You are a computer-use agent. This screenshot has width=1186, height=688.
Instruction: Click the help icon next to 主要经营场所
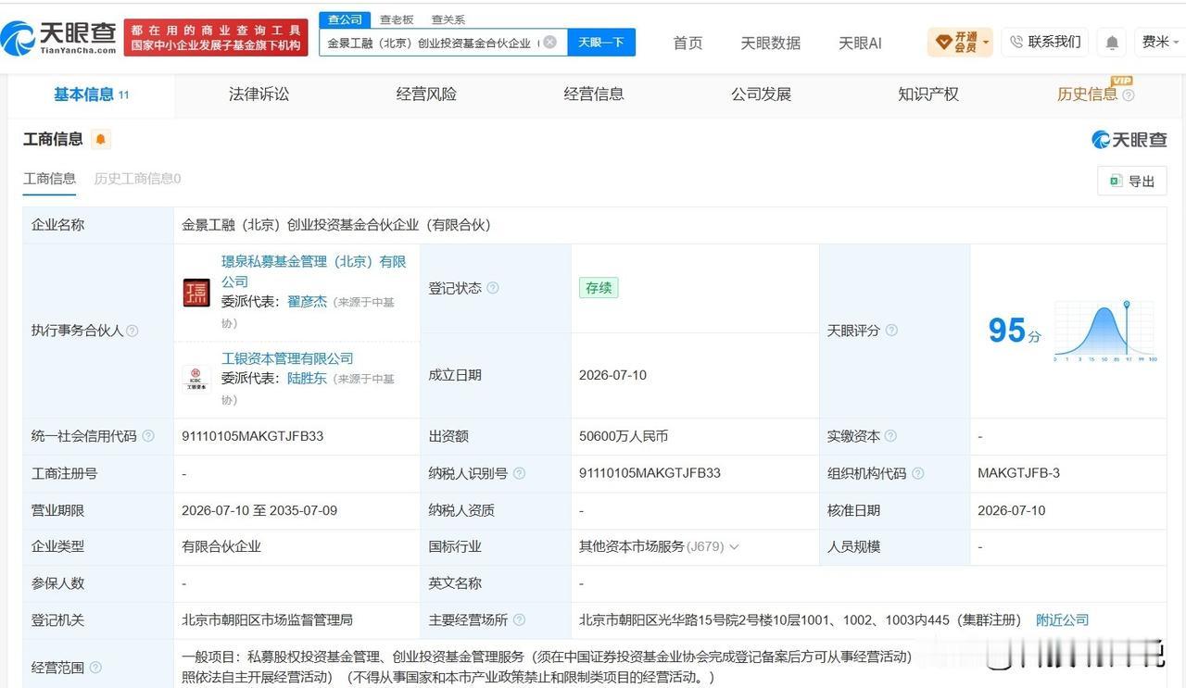(519, 620)
